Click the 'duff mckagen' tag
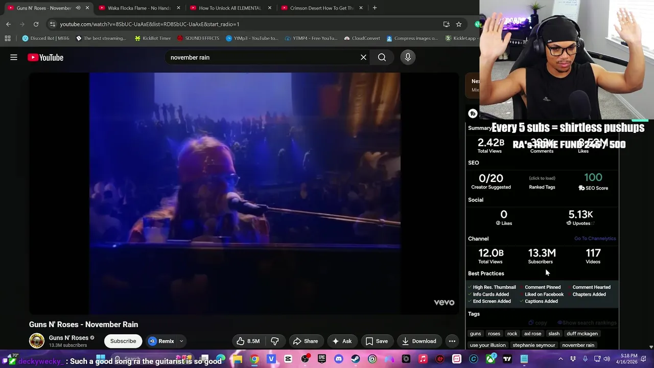Image resolution: width=654 pixels, height=368 pixels. [582, 334]
